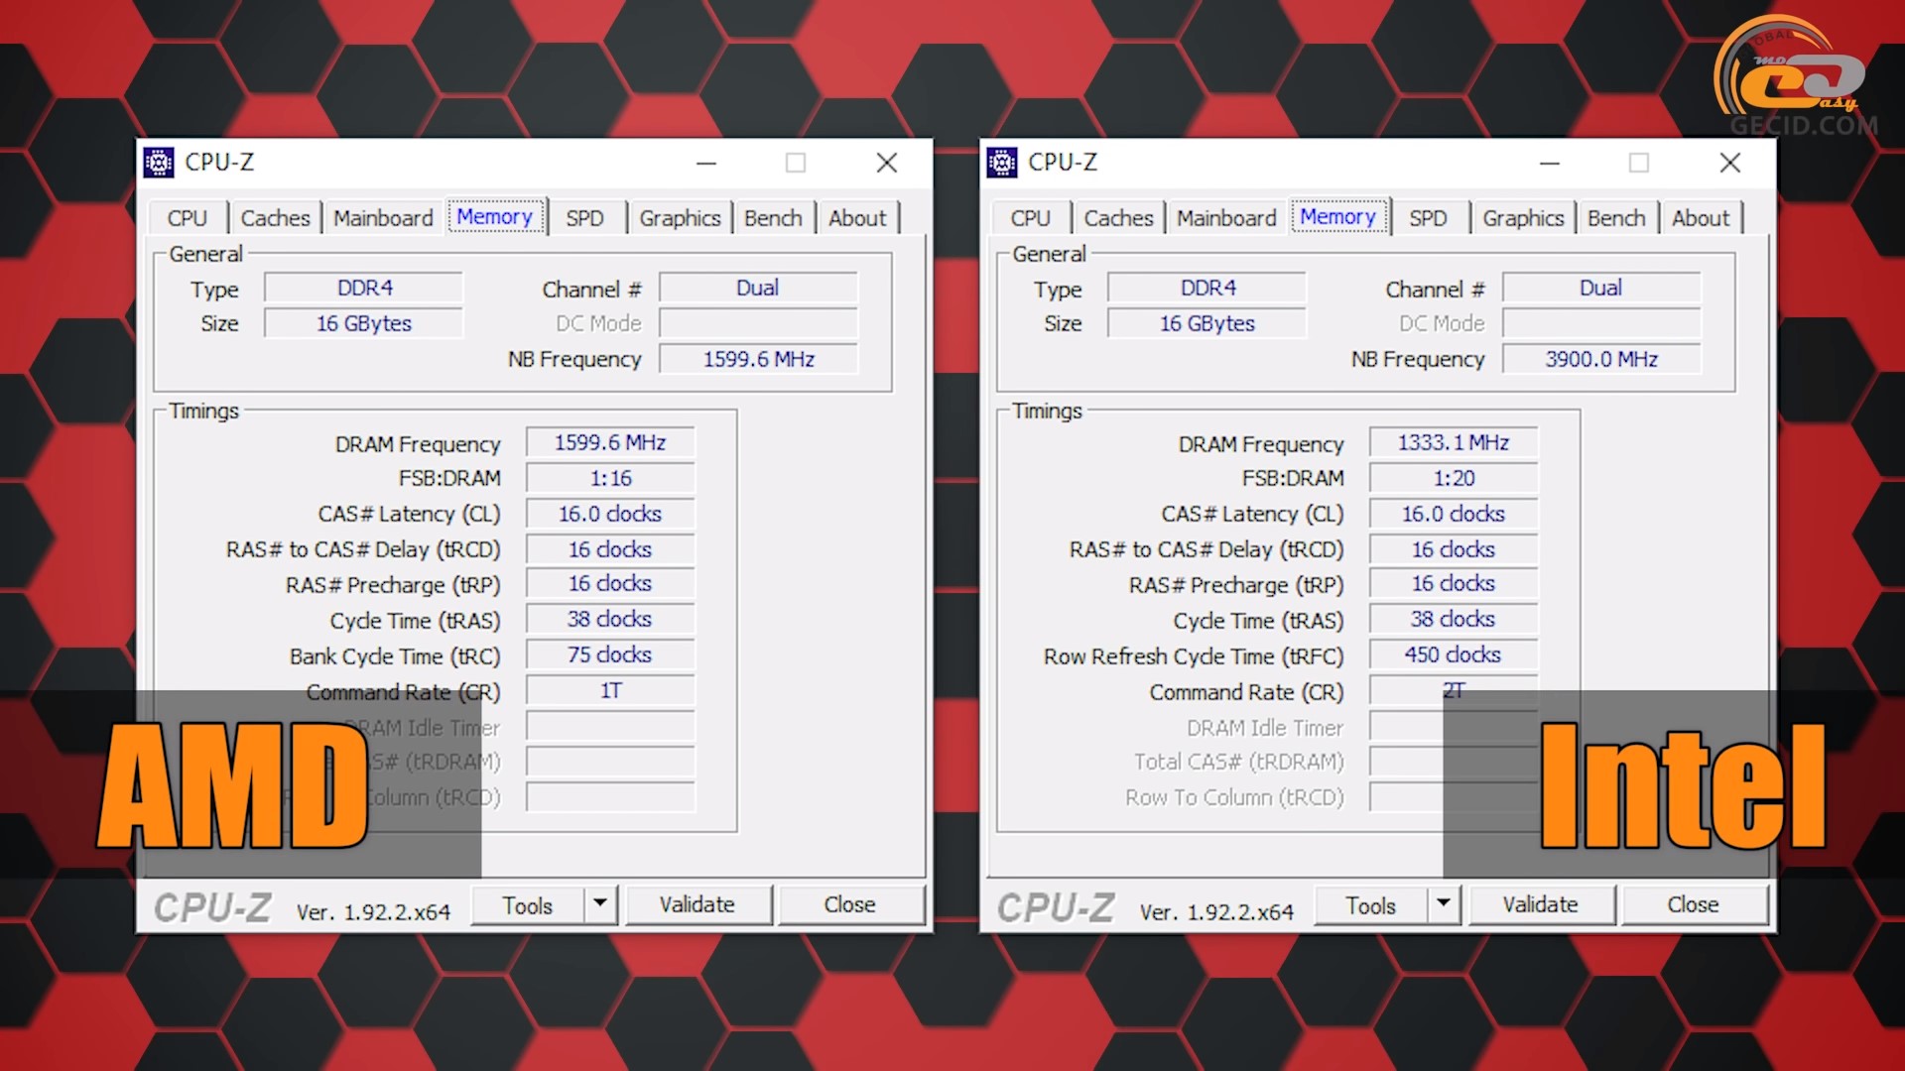Select Memory tab in Intel window

coord(1338,216)
